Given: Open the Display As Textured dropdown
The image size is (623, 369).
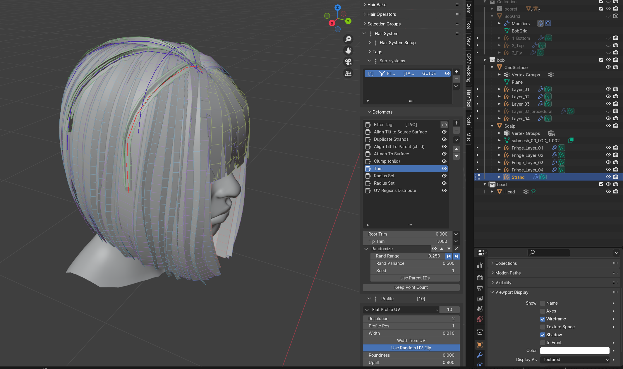Looking at the screenshot, I should click(x=575, y=360).
